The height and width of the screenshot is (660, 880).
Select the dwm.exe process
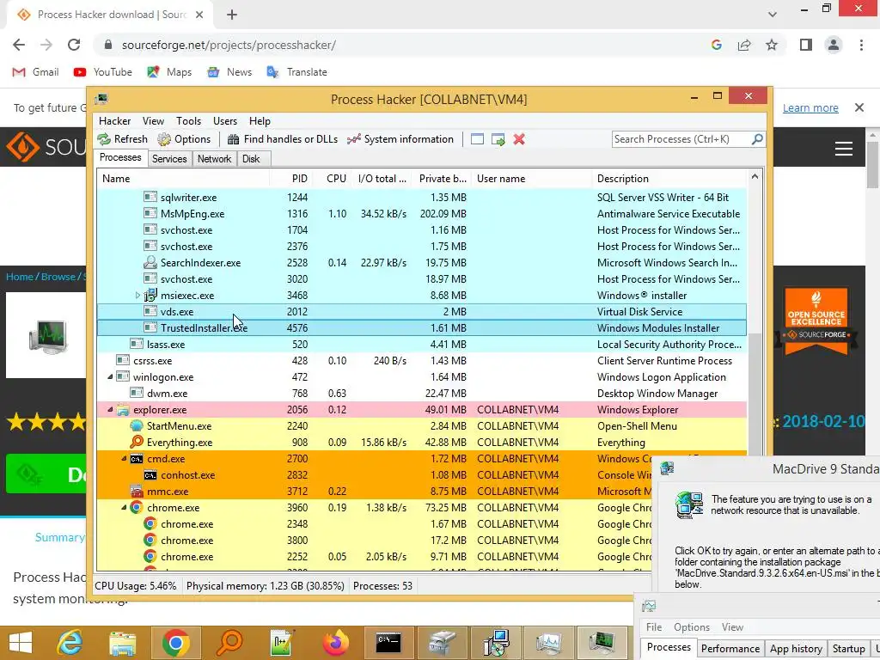pyautogui.click(x=421, y=393)
